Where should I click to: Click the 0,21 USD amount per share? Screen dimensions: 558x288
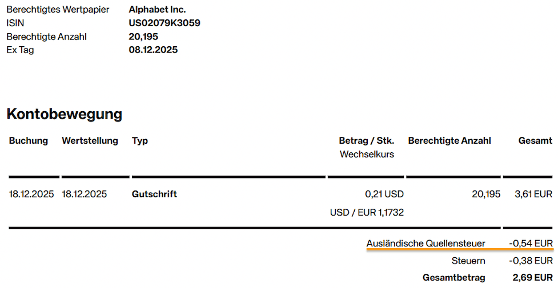[383, 194]
